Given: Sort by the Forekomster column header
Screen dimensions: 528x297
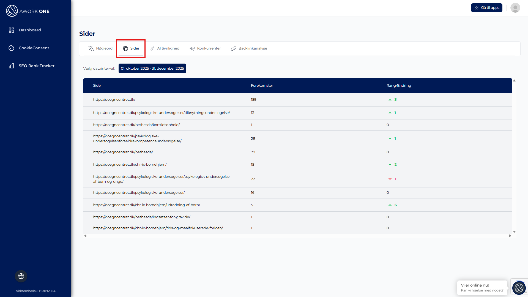Looking at the screenshot, I should click(x=262, y=86).
